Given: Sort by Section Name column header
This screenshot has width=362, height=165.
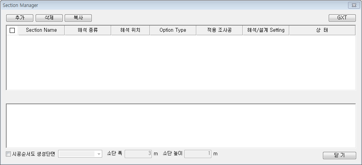Looking at the screenshot, I should click(41, 30).
